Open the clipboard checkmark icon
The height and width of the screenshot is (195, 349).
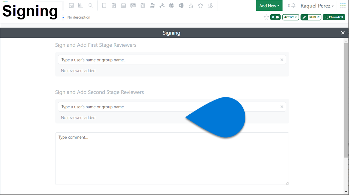pos(143,6)
